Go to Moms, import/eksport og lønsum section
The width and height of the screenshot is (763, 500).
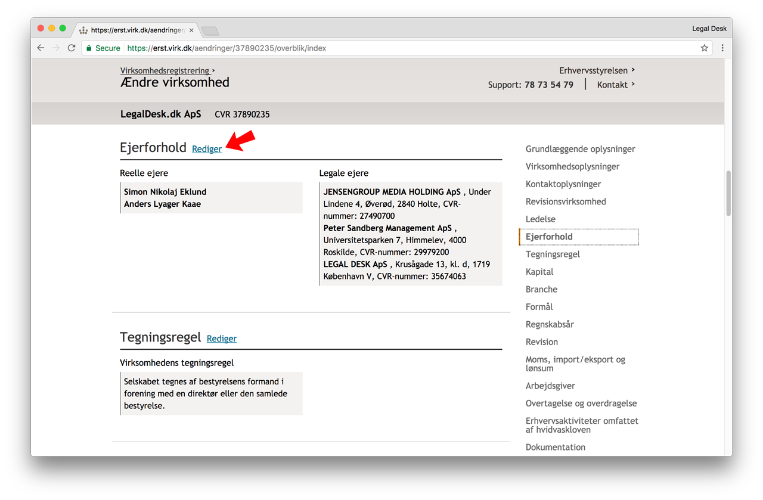[x=575, y=364]
